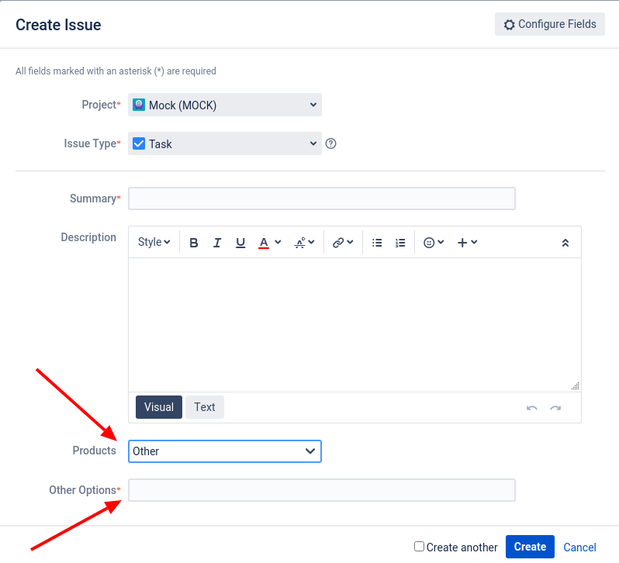Viewport: 619px width, 563px height.
Task: Insert a numbered list
Action: (400, 243)
